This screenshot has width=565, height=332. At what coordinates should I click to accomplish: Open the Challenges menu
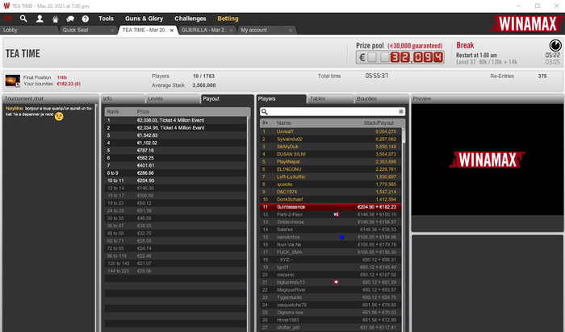click(190, 19)
